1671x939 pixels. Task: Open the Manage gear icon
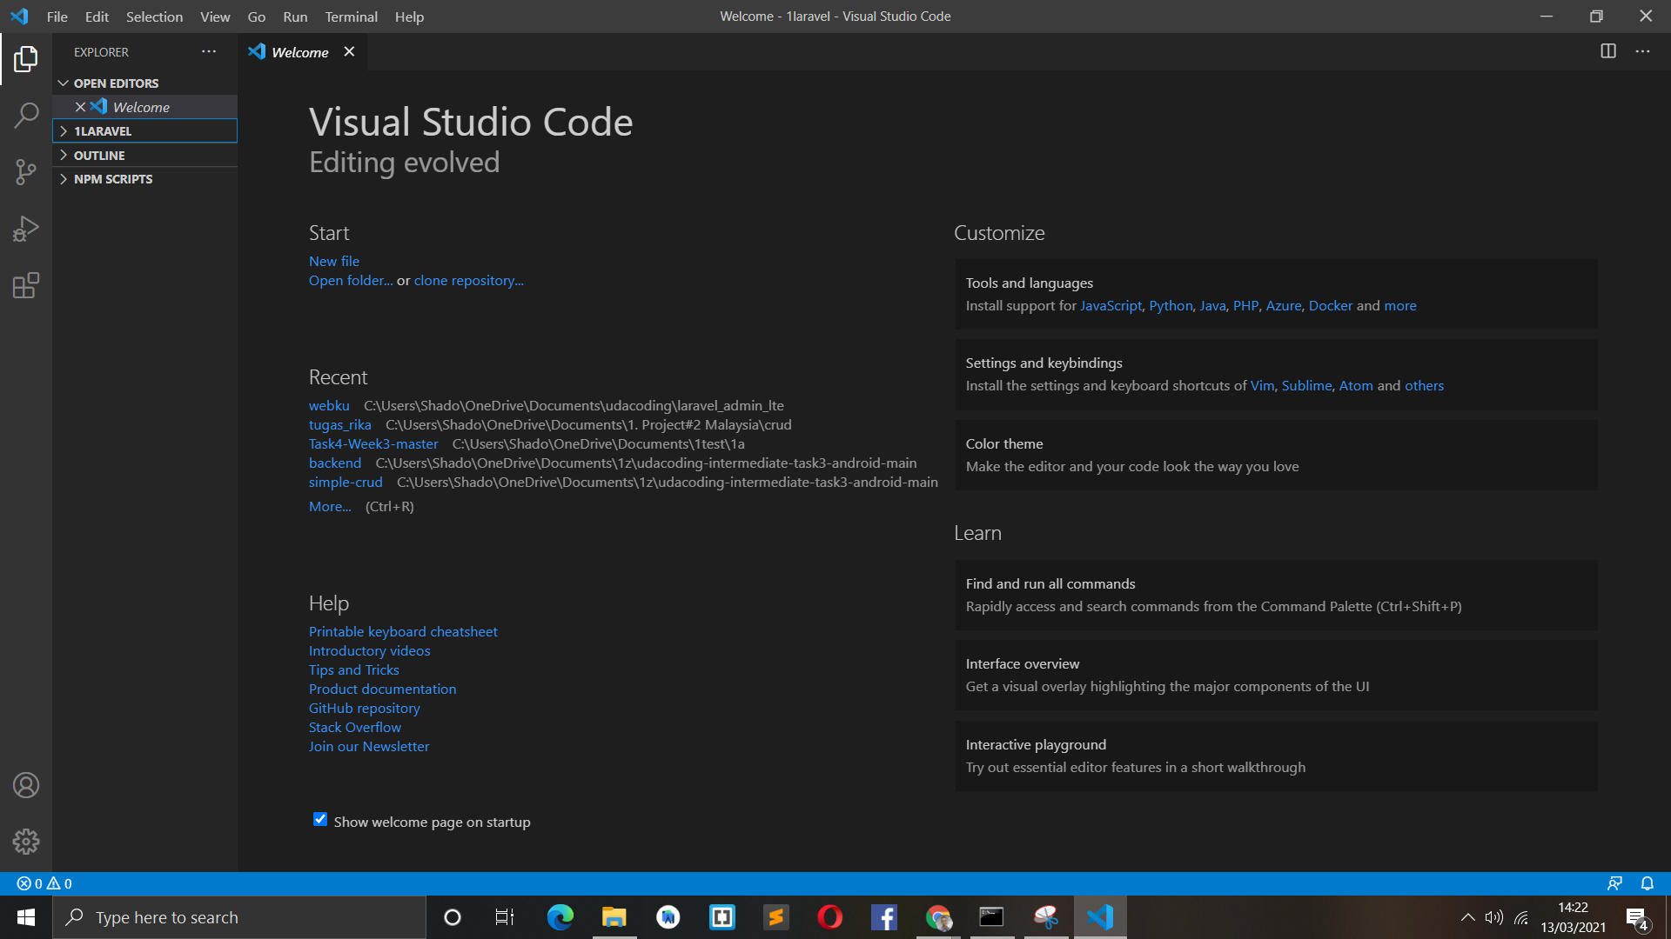[x=25, y=842]
